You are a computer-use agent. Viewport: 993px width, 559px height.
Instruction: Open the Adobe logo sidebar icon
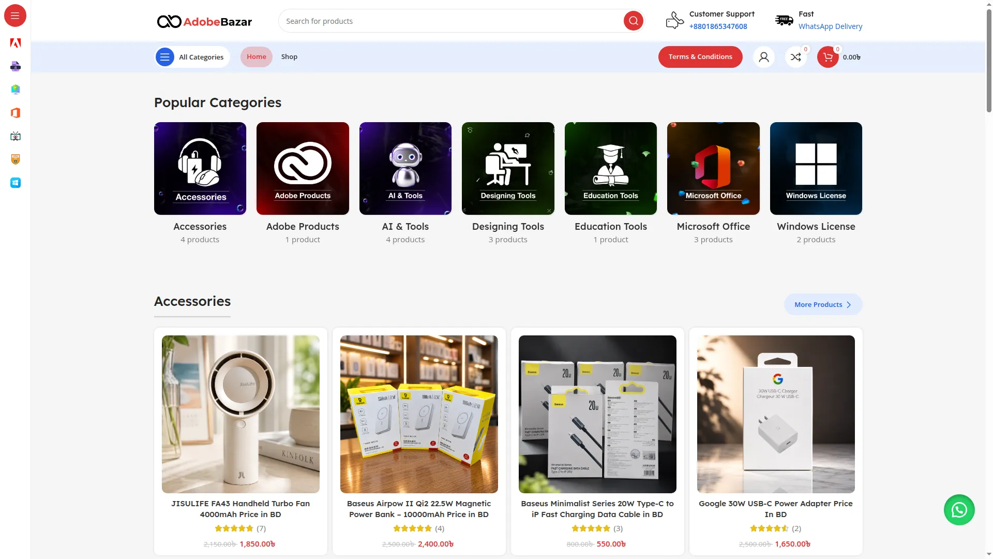pos(16,43)
